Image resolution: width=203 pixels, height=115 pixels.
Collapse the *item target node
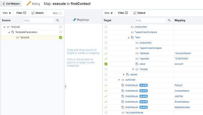[x=128, y=37]
